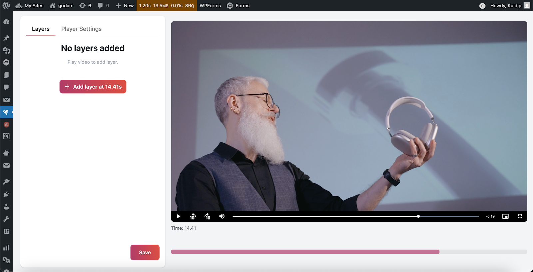Viewport: 533px width, 272px height.
Task: Save the video layer changes
Action: (145, 252)
